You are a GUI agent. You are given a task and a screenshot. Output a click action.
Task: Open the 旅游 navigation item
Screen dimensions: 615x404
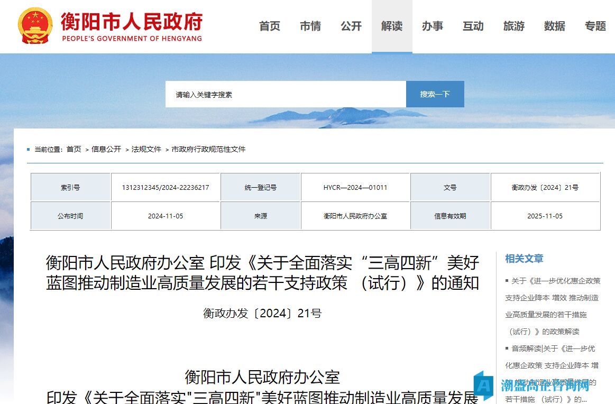pyautogui.click(x=514, y=26)
